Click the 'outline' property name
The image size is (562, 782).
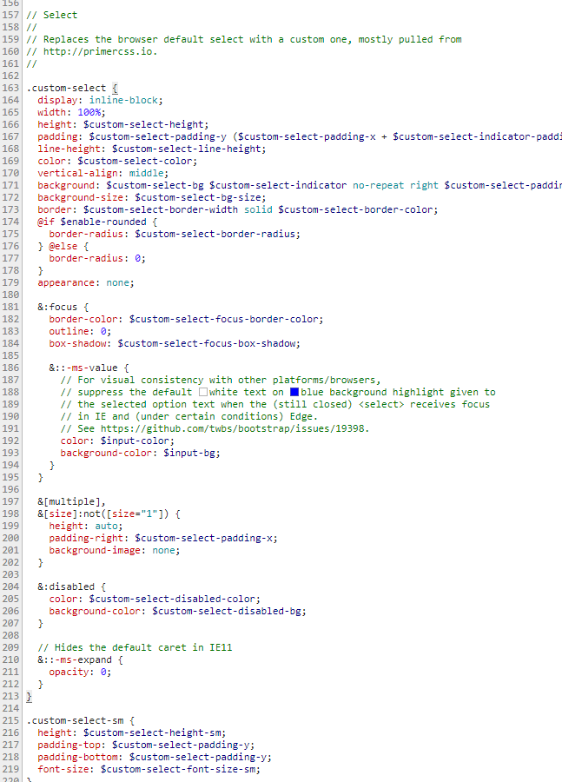click(69, 331)
